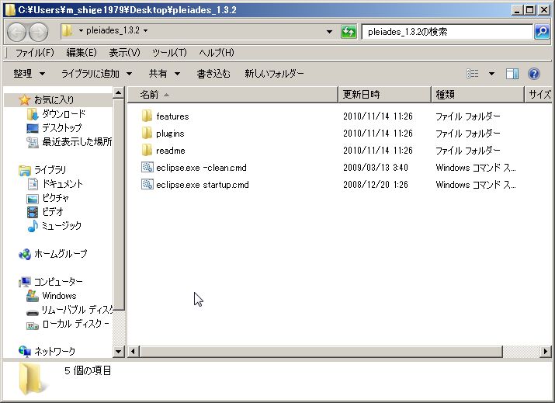This screenshot has height=403, width=555.
Task: Click the 2010/11/14 11:26 date in plugins row
Action: coord(378,133)
